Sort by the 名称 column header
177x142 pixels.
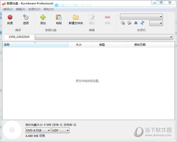coord(35,45)
